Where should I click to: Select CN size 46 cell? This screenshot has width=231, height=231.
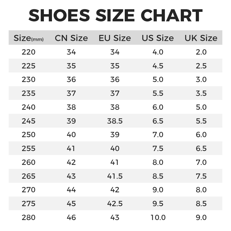[71, 217]
